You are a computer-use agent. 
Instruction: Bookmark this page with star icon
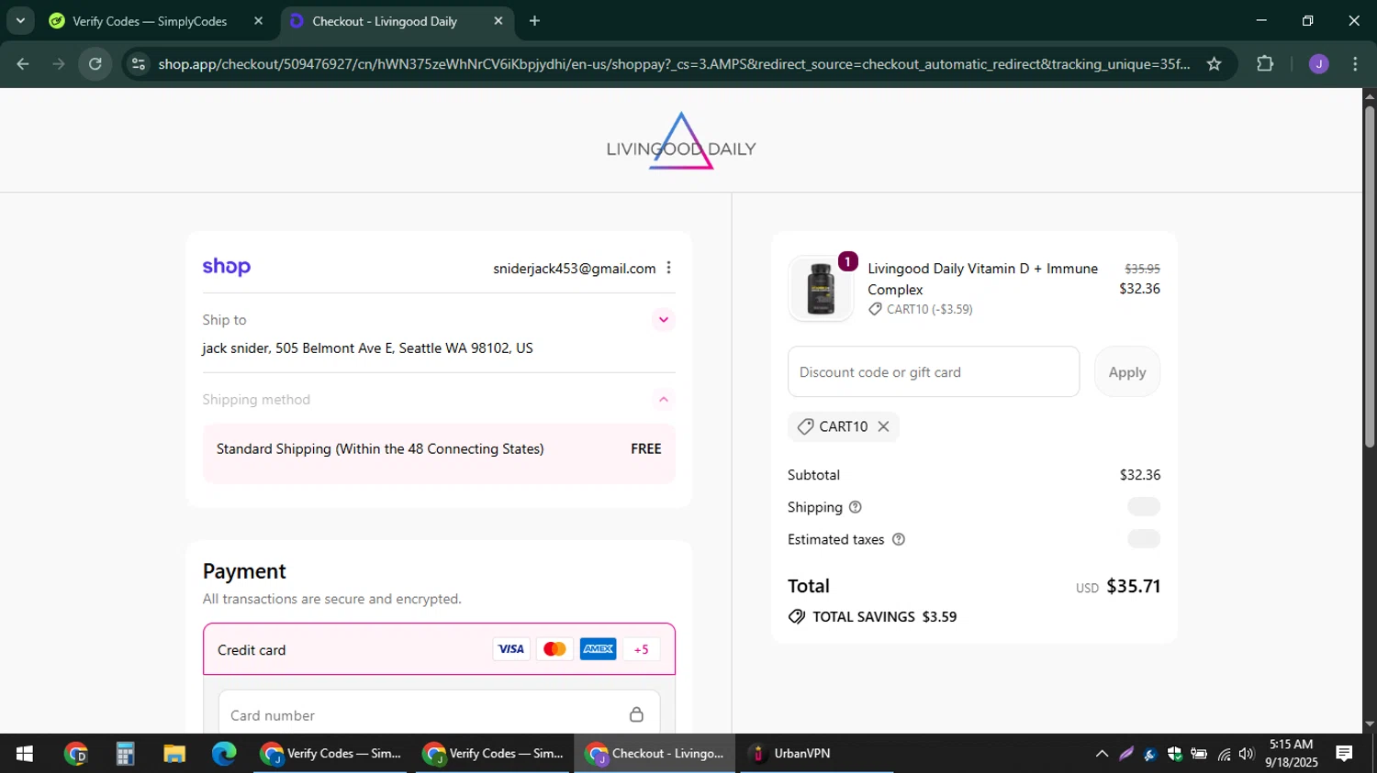(x=1214, y=64)
